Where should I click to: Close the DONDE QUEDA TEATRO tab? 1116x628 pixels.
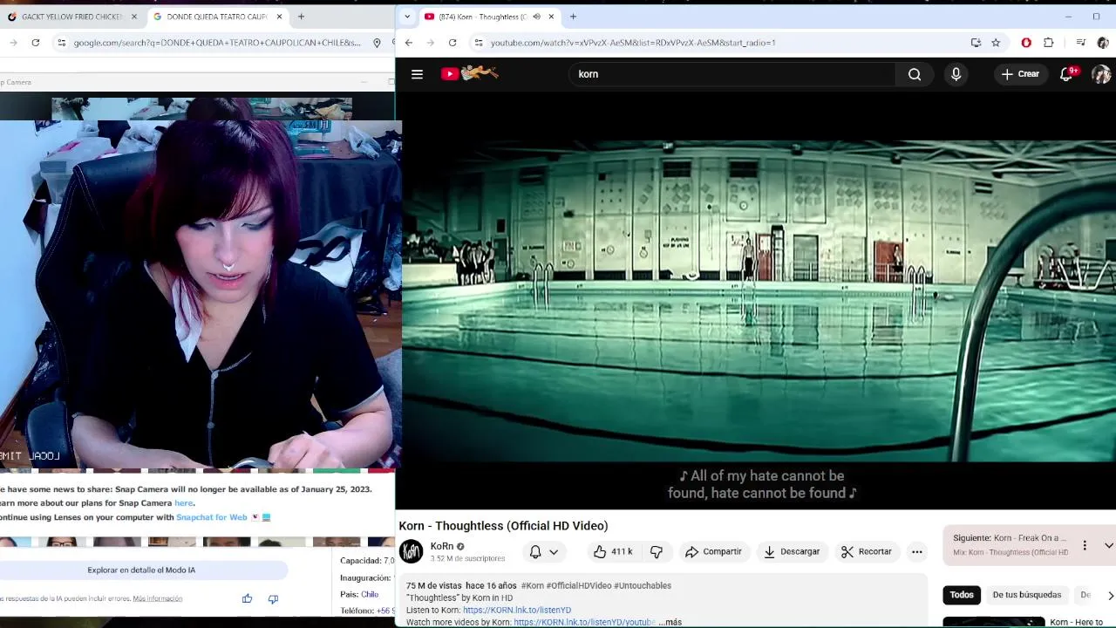coord(280,17)
